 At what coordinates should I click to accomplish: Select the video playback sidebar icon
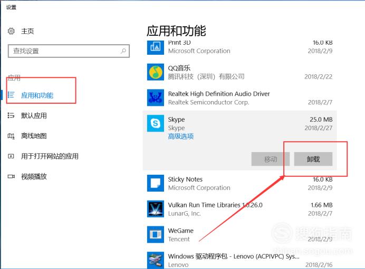11,176
